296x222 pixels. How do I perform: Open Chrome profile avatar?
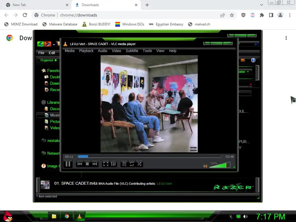click(280, 15)
